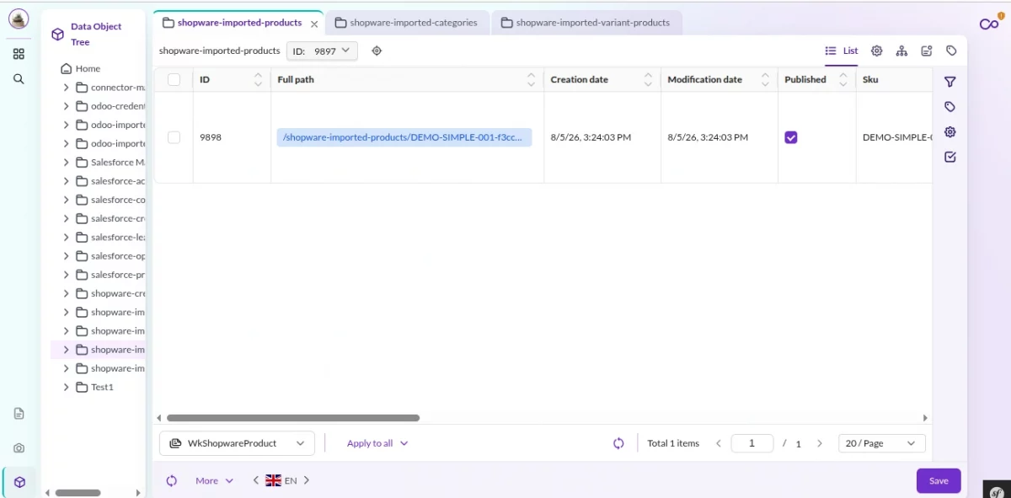Click the camera icon in left sidebar

pos(19,448)
